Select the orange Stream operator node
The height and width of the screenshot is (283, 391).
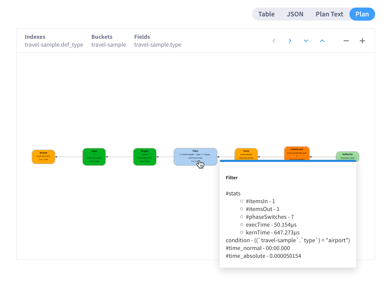click(x=43, y=157)
